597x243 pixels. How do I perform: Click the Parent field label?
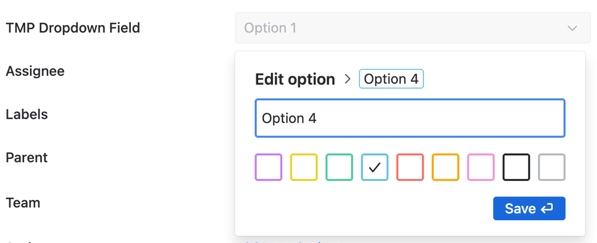[27, 158]
